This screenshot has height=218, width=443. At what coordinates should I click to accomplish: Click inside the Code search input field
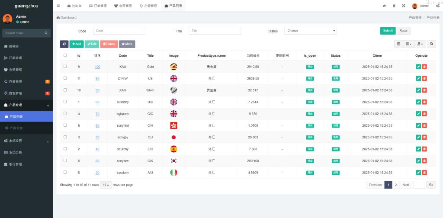[x=119, y=31]
